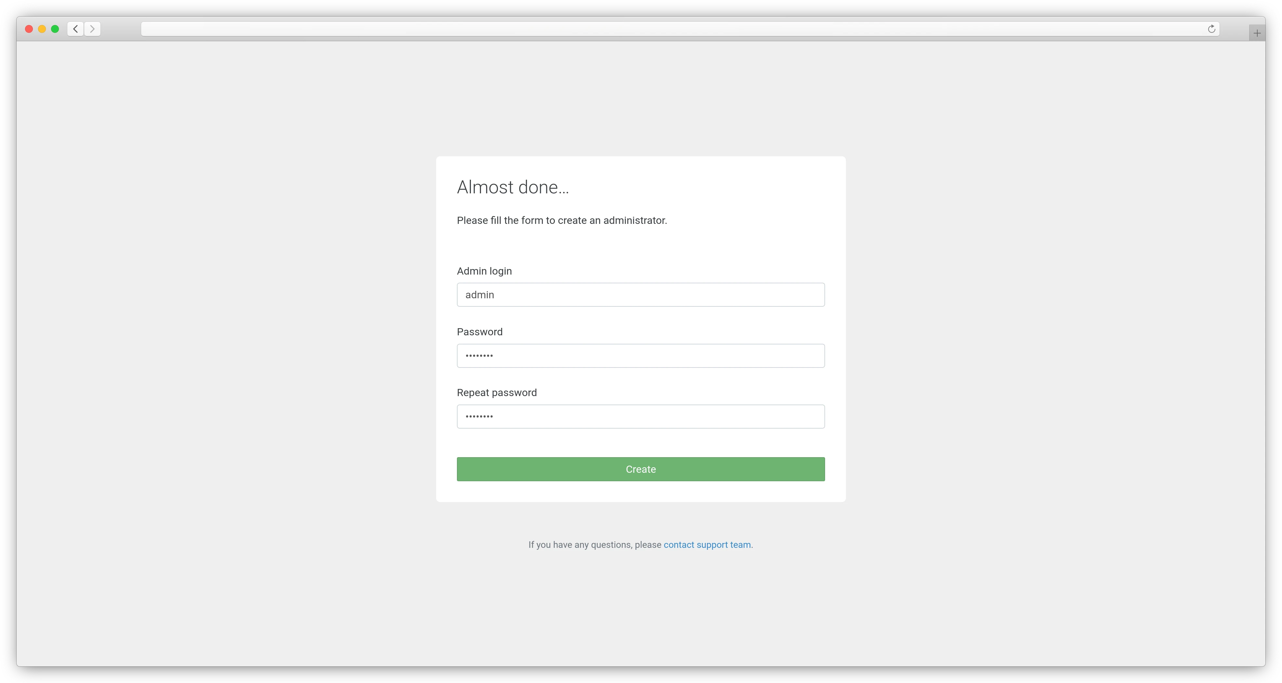The height and width of the screenshot is (683, 1282).
Task: Click the 'Admin login' field label
Action: (x=484, y=271)
